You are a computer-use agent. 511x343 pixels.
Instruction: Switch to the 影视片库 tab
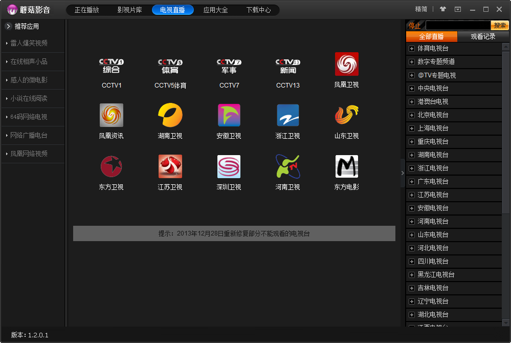click(130, 10)
